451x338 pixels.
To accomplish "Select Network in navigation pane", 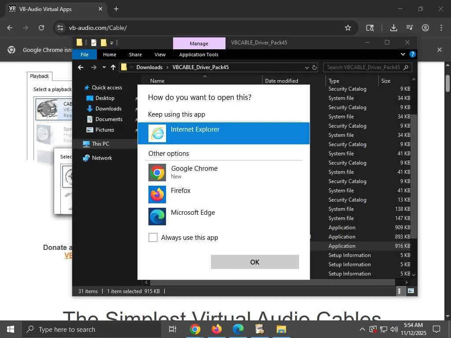I will [x=102, y=158].
